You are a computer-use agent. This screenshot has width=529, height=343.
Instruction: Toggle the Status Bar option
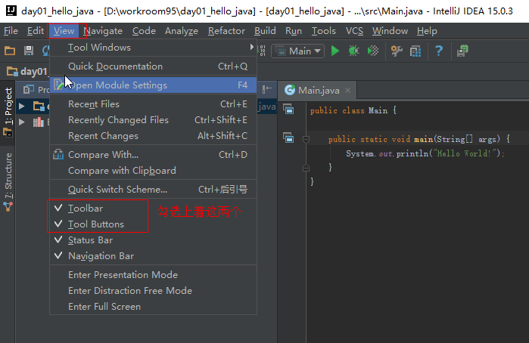click(x=153, y=240)
